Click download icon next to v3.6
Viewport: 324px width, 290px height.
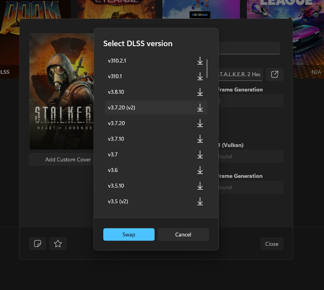200,170
